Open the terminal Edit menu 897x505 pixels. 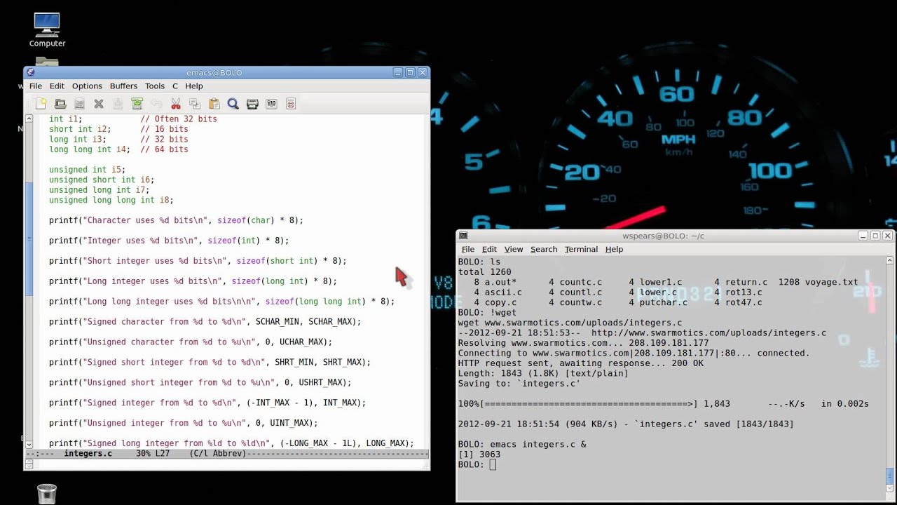(489, 249)
